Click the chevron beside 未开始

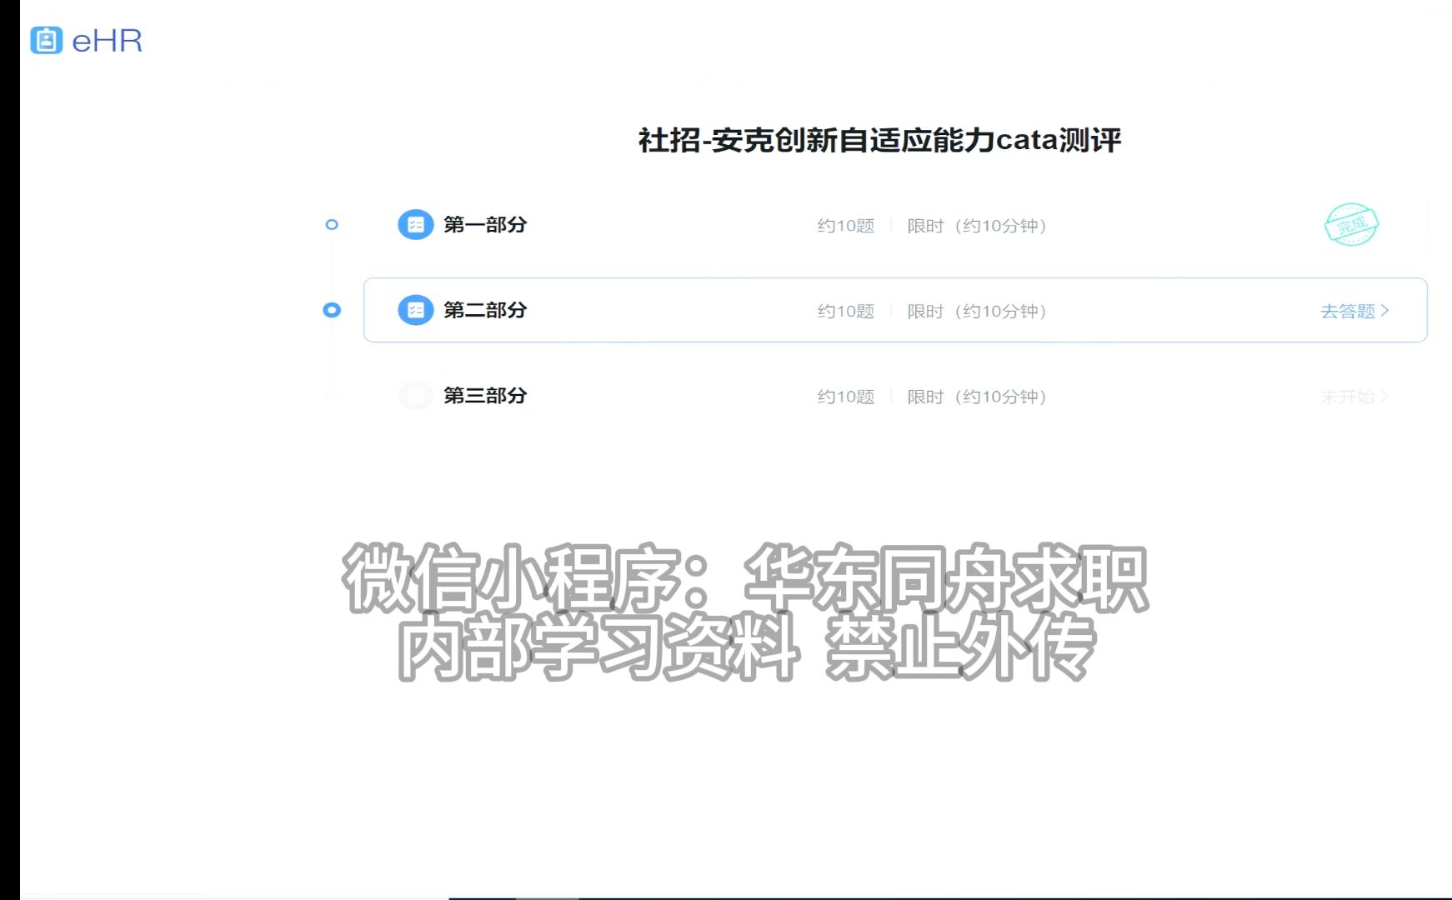pos(1384,396)
